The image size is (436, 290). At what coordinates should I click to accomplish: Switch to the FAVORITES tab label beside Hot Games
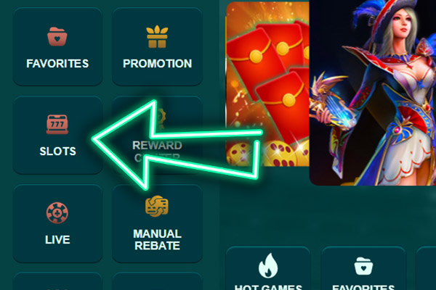tap(363, 287)
